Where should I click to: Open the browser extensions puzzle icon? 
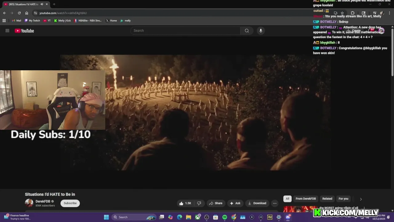[353, 13]
